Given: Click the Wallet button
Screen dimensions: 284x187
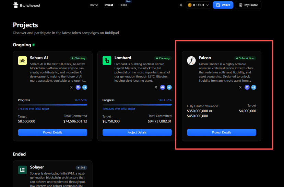Looking at the screenshot, I should point(223,5).
